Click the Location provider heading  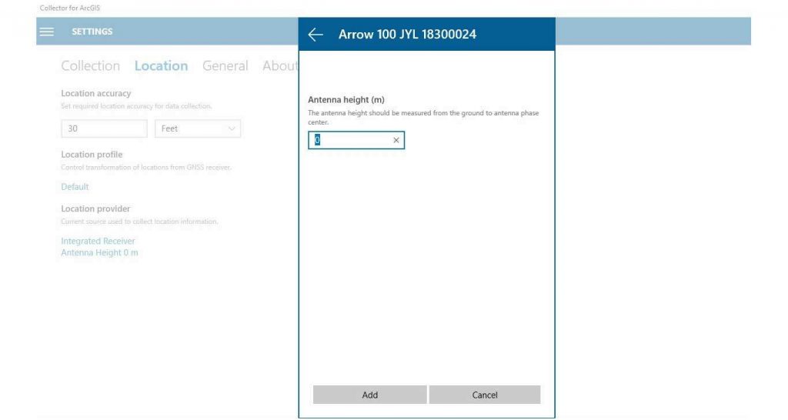point(95,208)
